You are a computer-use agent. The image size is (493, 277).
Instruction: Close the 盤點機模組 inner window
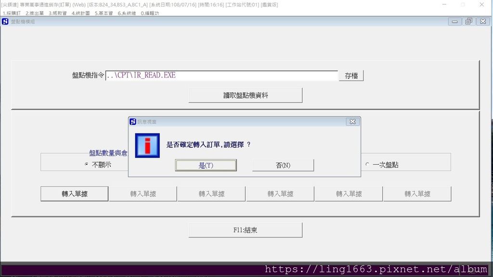[x=483, y=21]
